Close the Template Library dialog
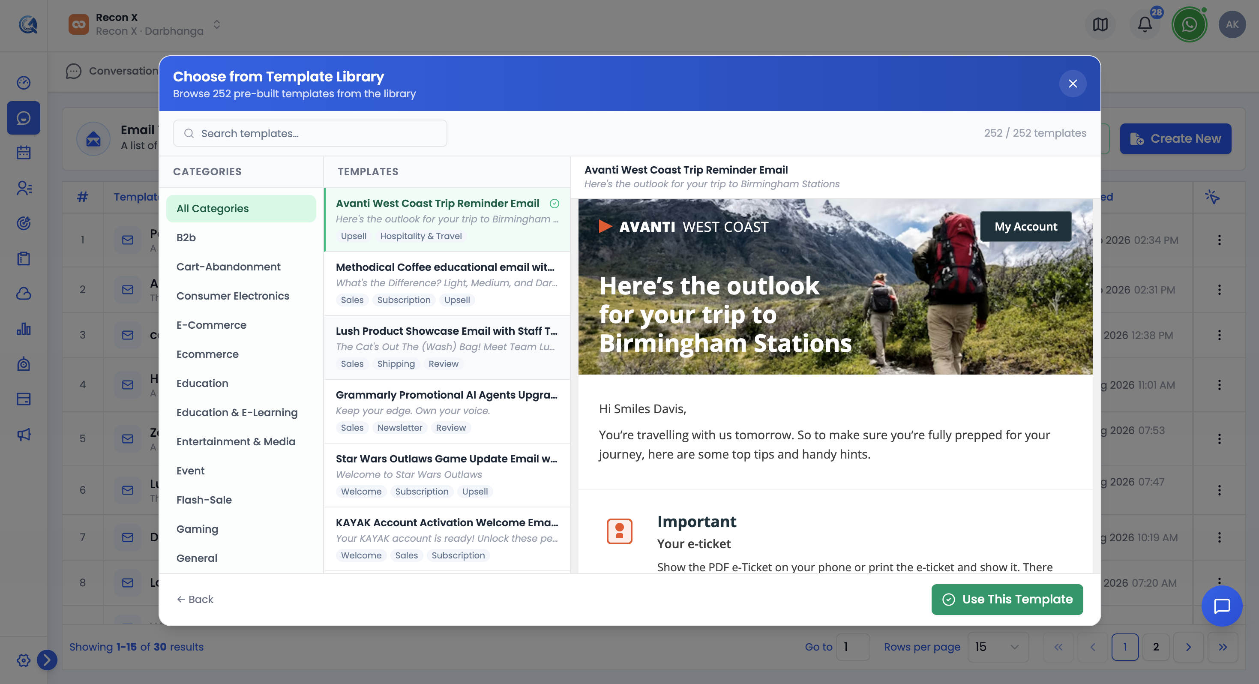 click(x=1072, y=84)
